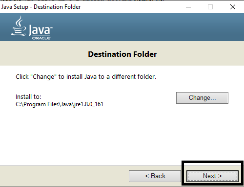This screenshot has width=244, height=187.
Task: Click the Next > button
Action: 212,176
